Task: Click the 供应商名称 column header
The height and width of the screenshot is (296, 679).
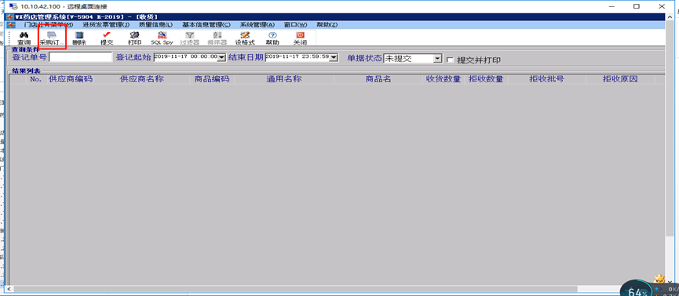Action: coord(141,79)
